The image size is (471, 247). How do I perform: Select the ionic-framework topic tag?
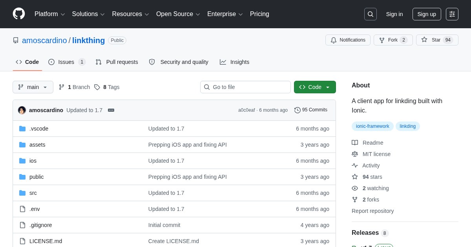[x=372, y=126]
